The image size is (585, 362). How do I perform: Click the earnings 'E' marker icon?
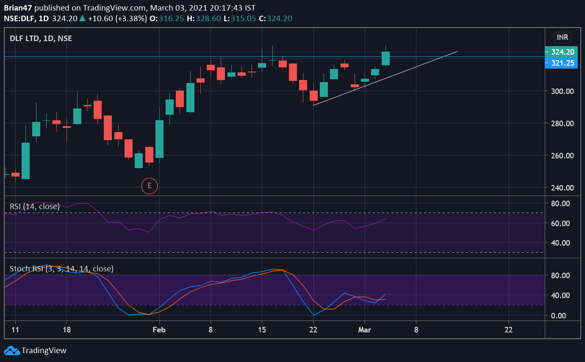click(149, 185)
